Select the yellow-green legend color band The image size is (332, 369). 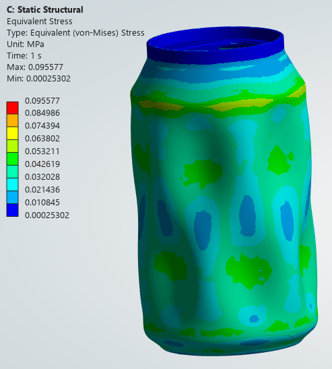(13, 146)
